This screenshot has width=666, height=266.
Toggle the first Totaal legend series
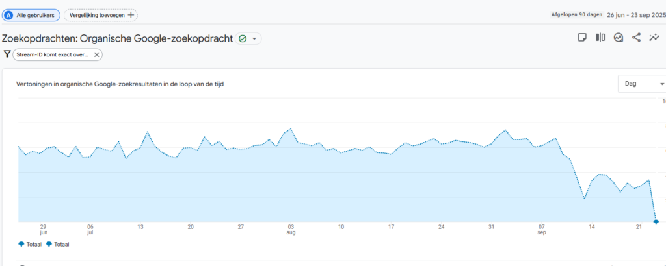coord(31,245)
